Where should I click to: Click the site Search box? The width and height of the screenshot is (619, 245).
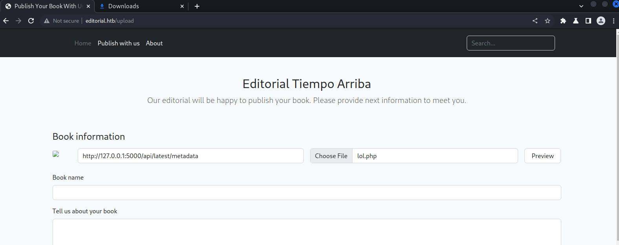click(511, 43)
